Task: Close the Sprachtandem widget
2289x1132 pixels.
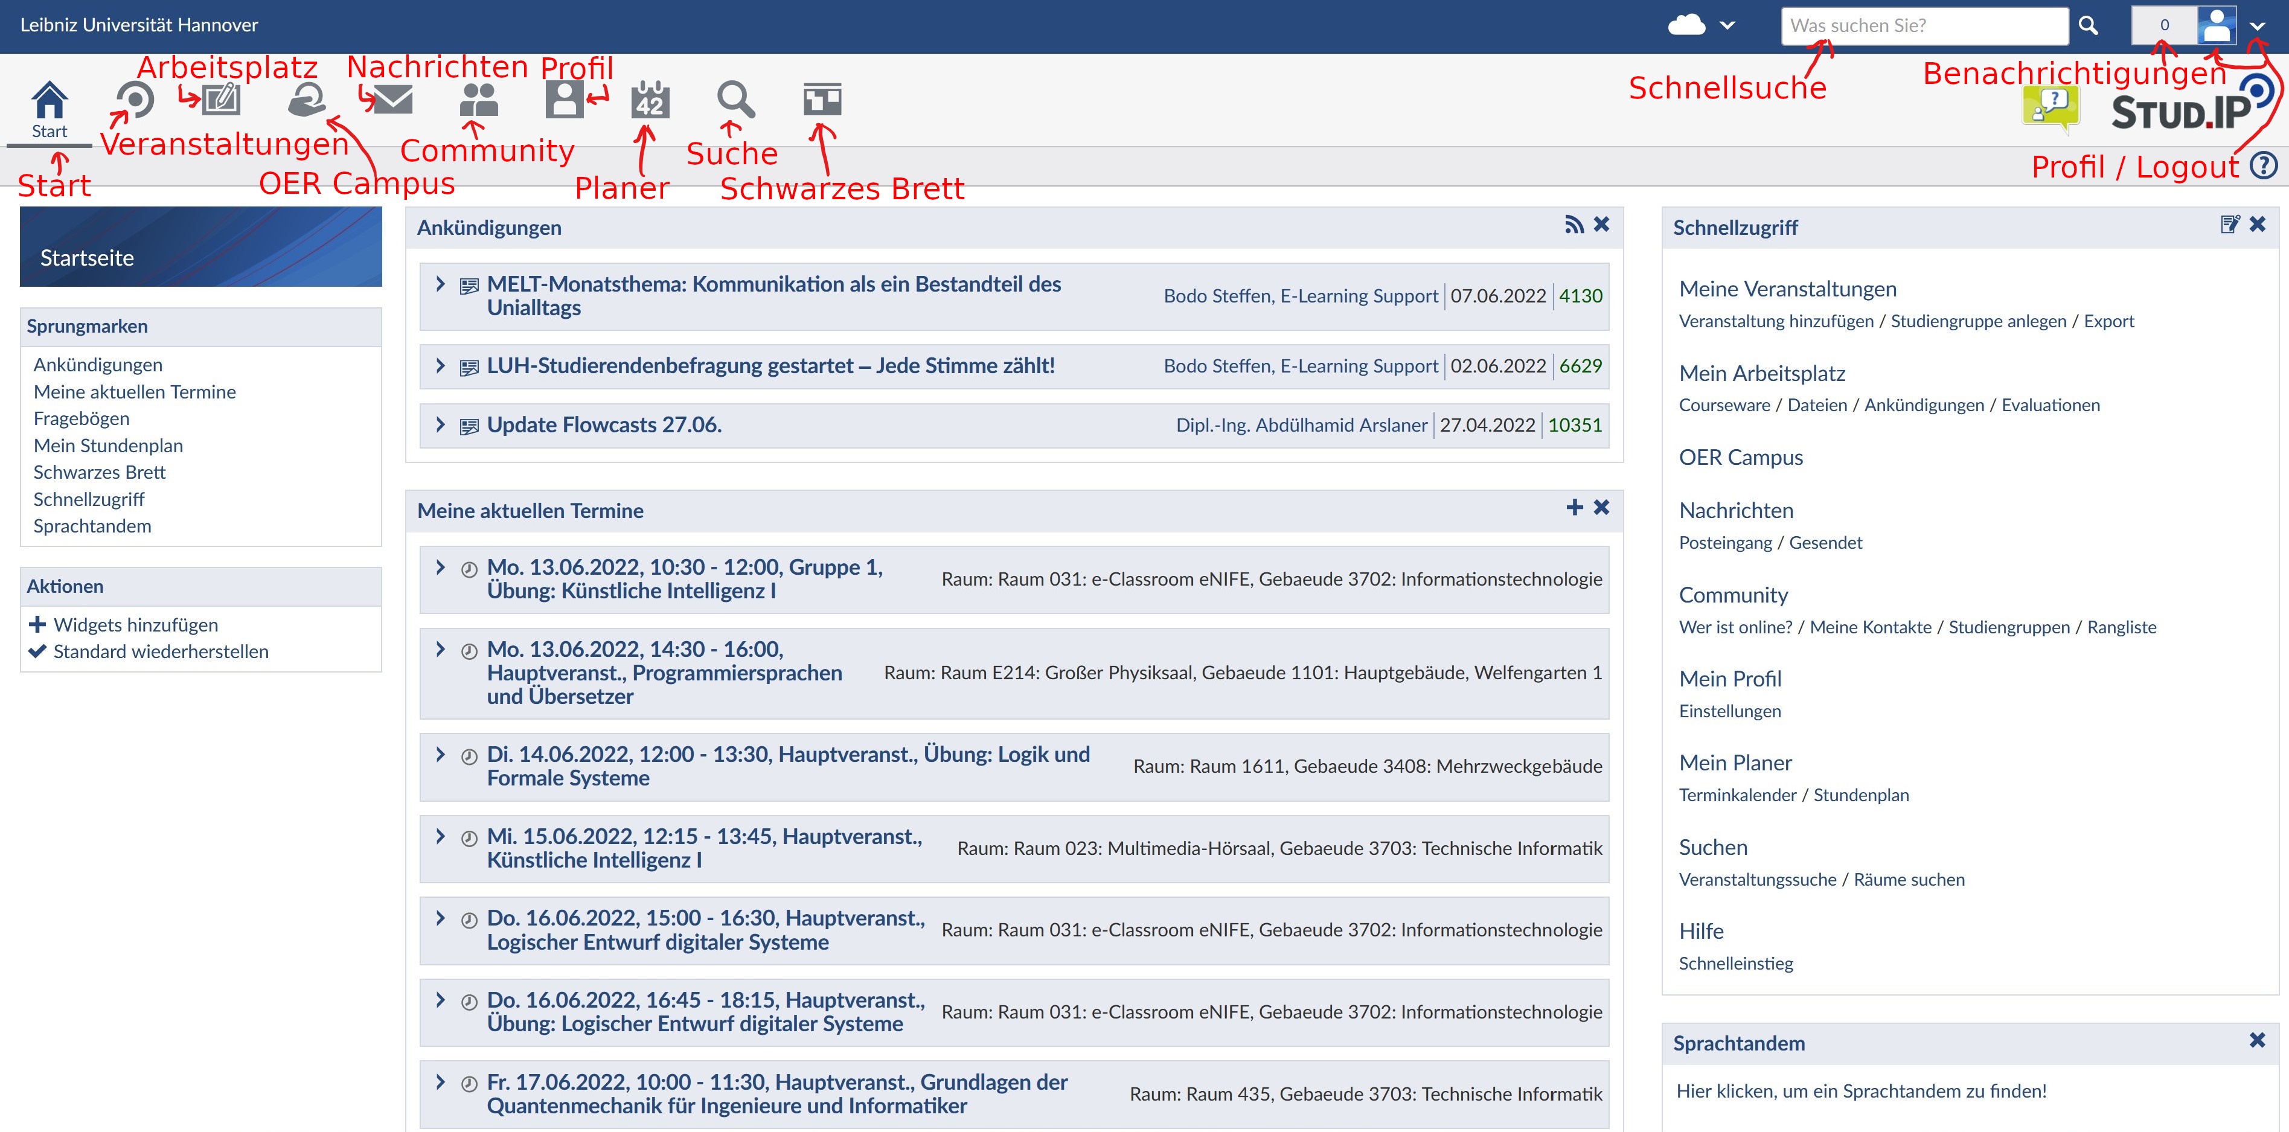Action: [2257, 1040]
